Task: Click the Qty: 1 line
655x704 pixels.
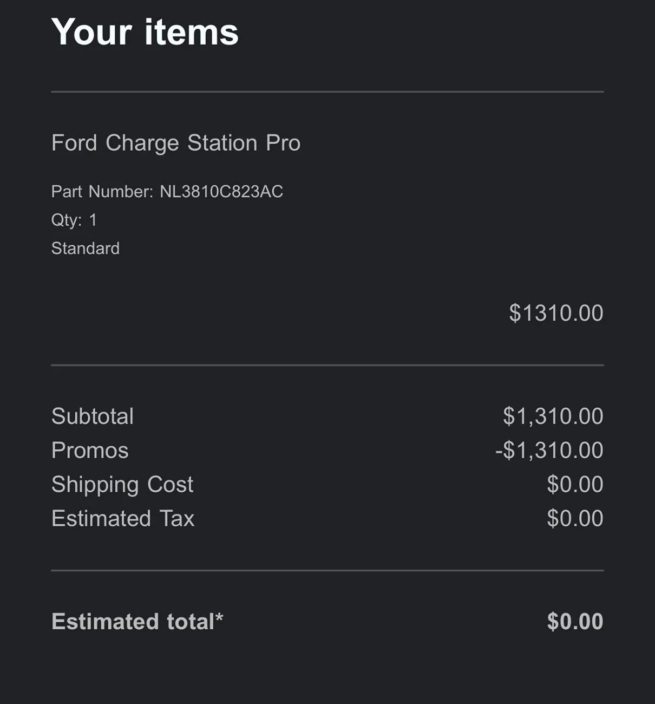Action: coord(74,220)
